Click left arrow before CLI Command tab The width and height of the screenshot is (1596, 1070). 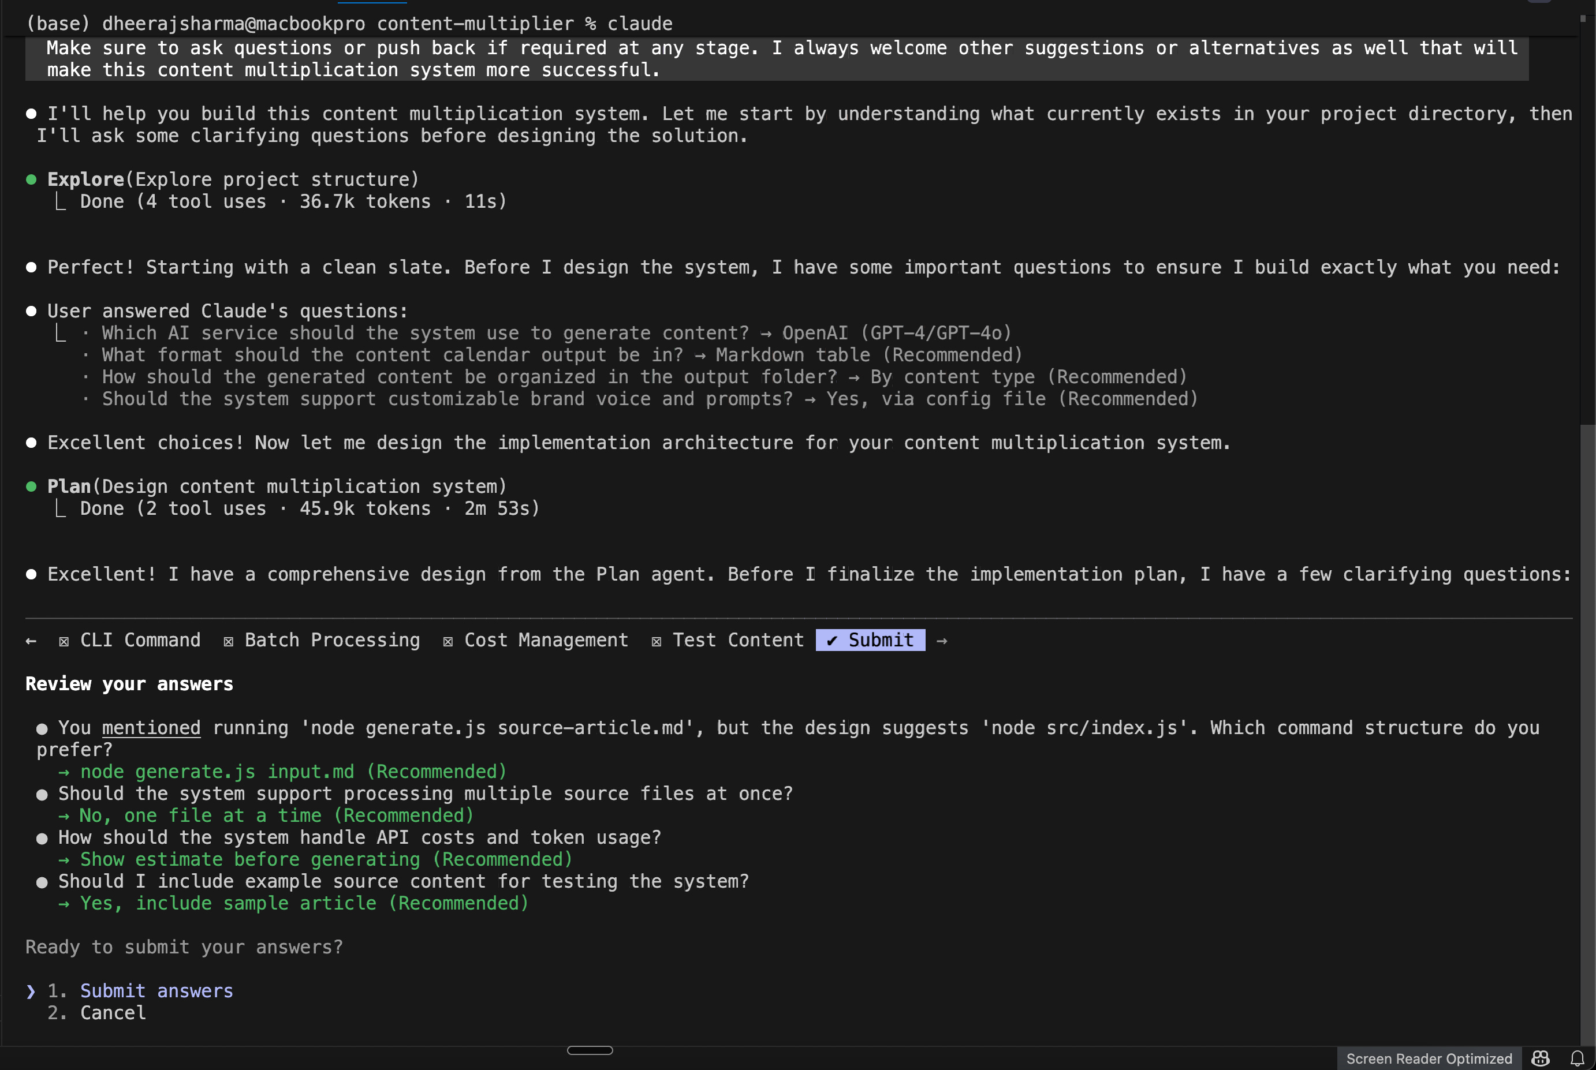(x=31, y=641)
